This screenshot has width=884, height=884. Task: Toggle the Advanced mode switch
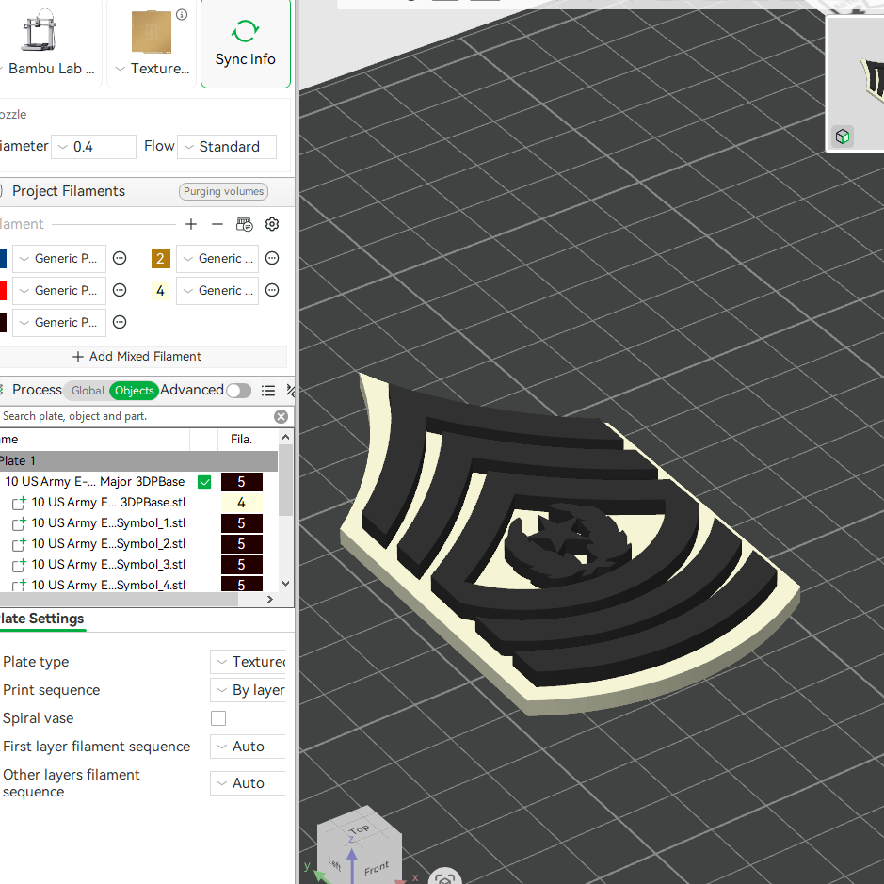coord(238,391)
